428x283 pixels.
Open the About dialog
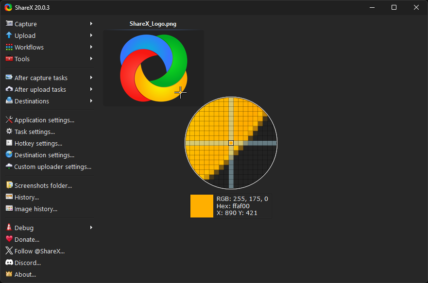[x=49, y=274]
